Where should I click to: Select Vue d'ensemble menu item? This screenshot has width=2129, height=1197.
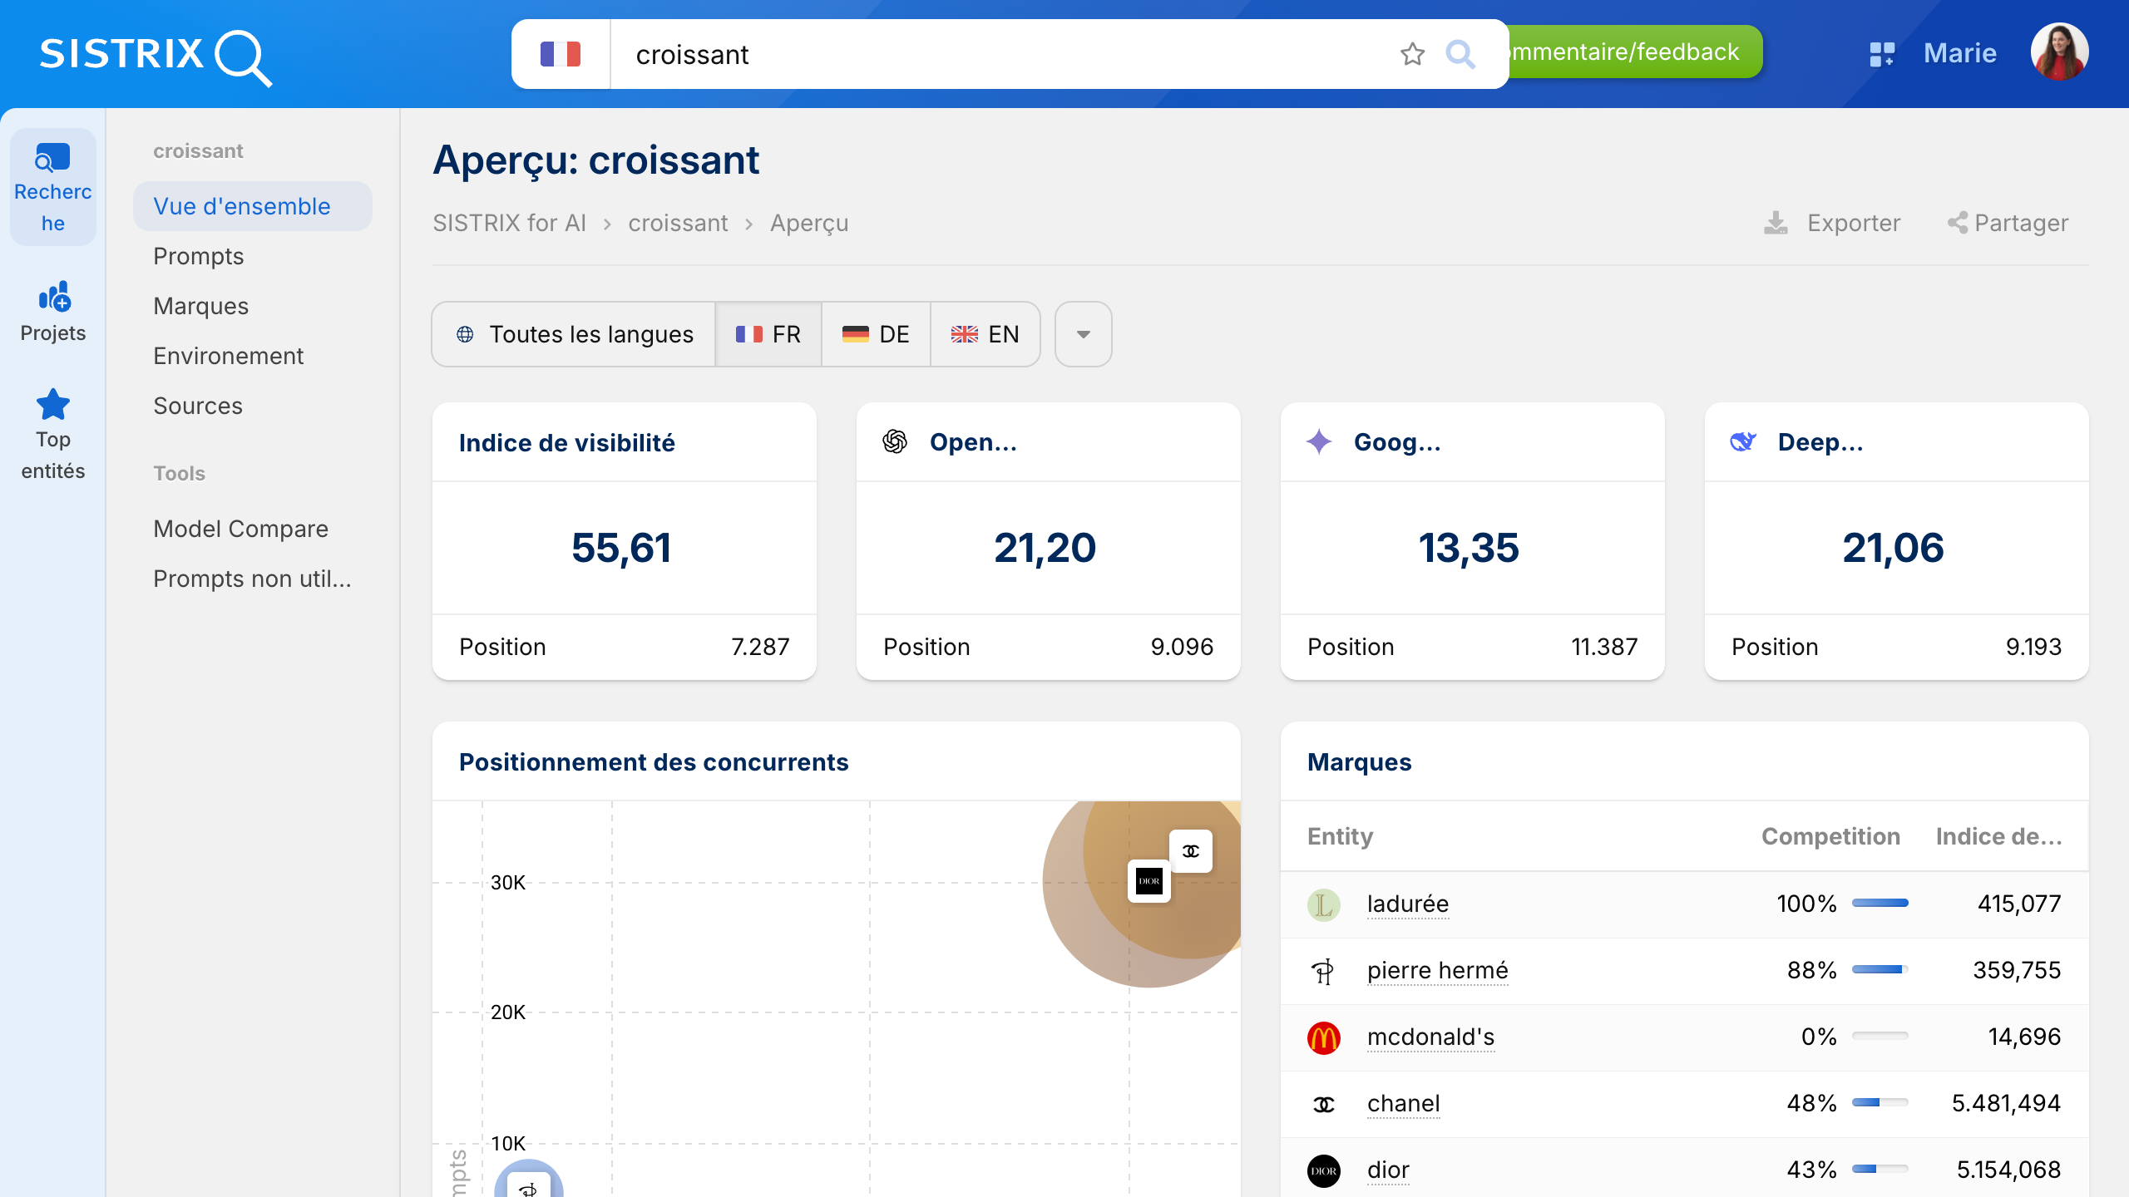click(x=252, y=206)
